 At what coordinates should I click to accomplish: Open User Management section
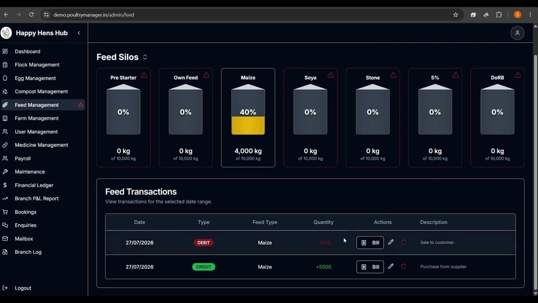[x=42, y=132]
